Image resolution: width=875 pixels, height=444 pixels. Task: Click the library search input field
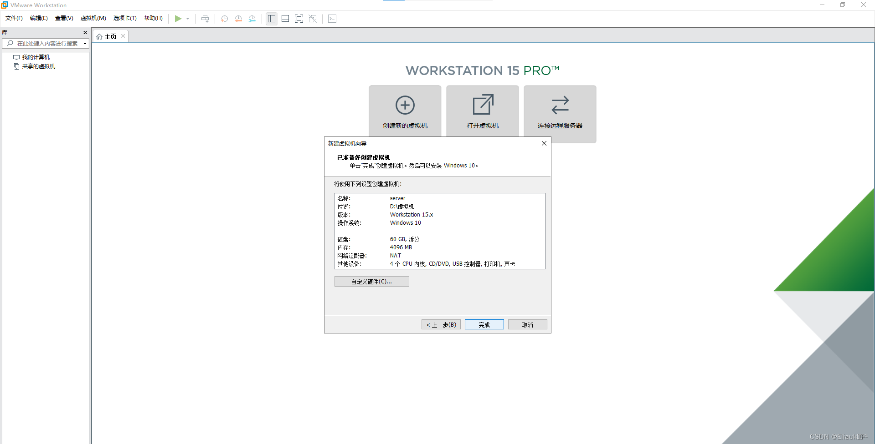tap(46, 43)
